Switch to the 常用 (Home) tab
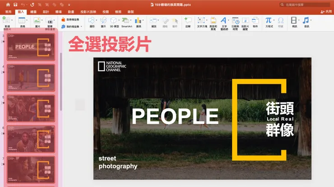 point(8,12)
